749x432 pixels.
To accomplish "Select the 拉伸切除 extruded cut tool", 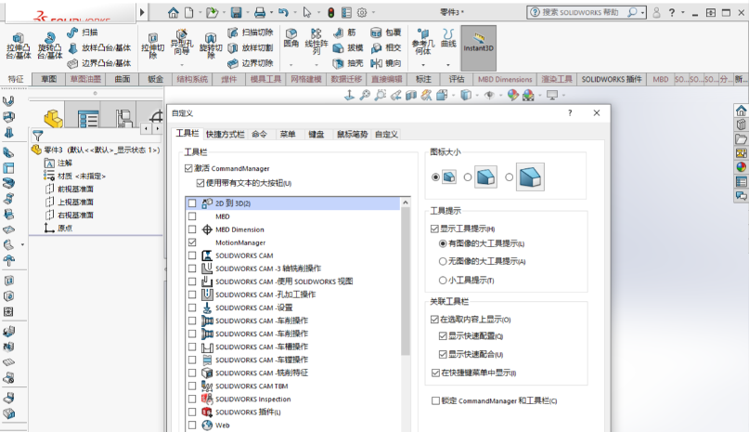I will point(153,46).
